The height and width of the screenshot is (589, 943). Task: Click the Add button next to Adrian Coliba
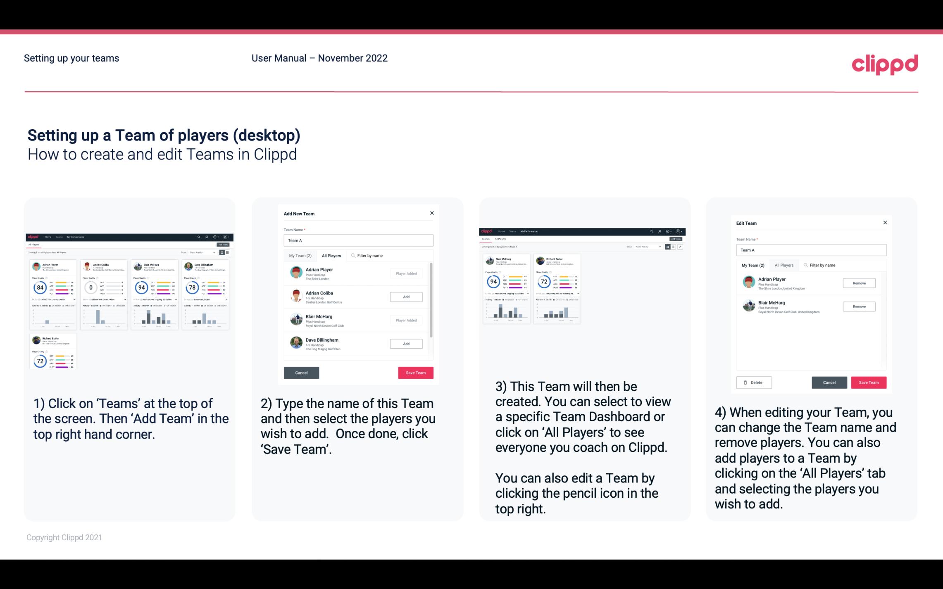point(406,297)
